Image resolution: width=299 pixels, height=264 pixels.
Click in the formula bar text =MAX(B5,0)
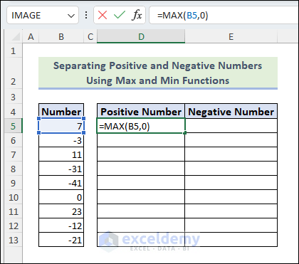pos(182,16)
